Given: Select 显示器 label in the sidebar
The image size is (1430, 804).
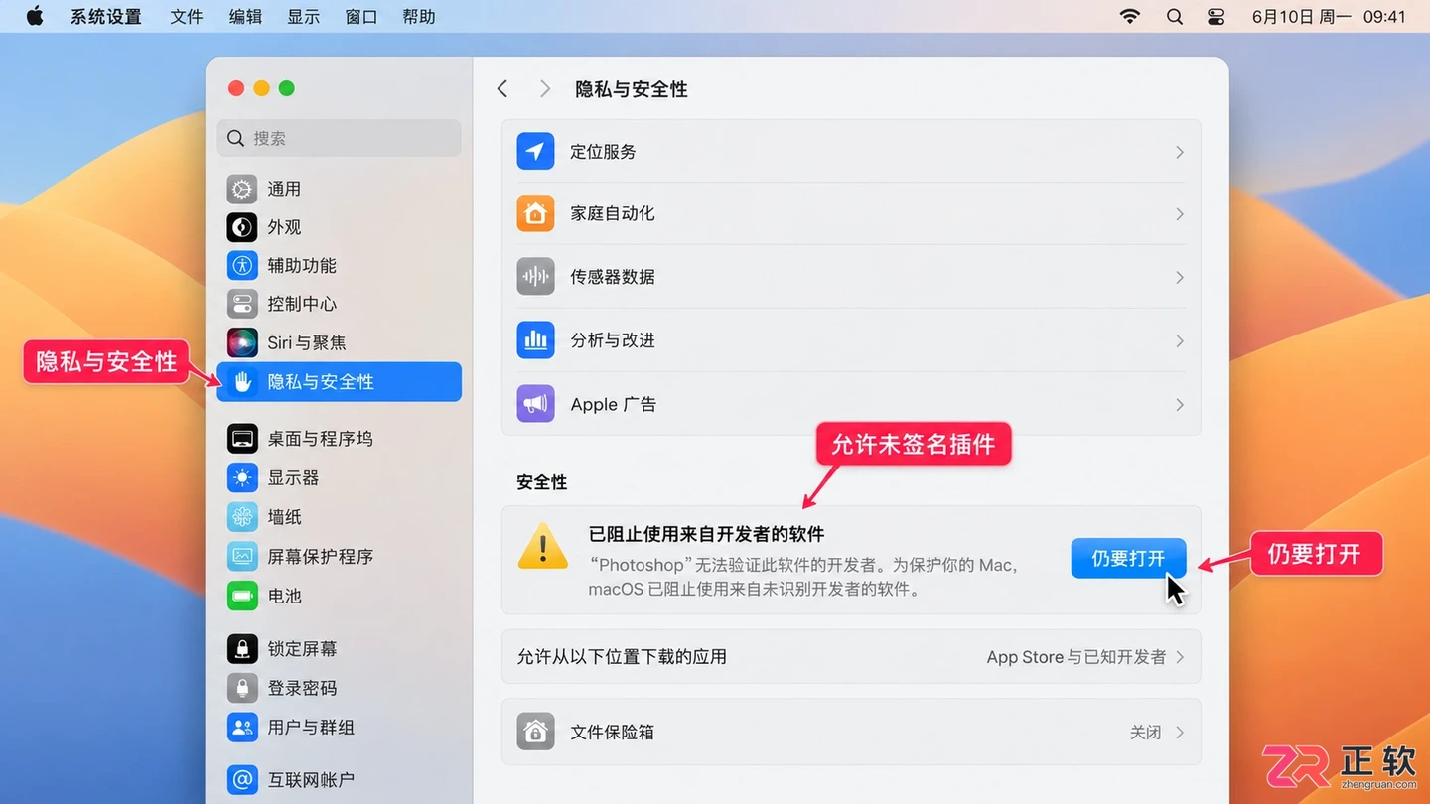Looking at the screenshot, I should point(293,477).
